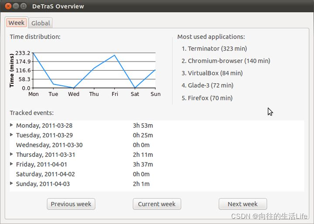The image size is (314, 224).
Task: Select Monday, 2011-03-28 row text
Action: pyautogui.click(x=44, y=126)
